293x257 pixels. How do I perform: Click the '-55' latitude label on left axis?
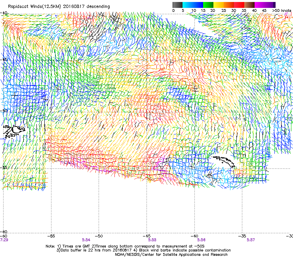click(4, 167)
